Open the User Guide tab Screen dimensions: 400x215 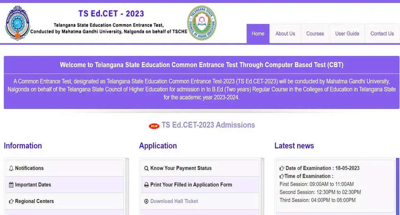point(347,34)
